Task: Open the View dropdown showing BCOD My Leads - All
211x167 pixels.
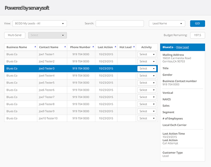Action: [40, 24]
